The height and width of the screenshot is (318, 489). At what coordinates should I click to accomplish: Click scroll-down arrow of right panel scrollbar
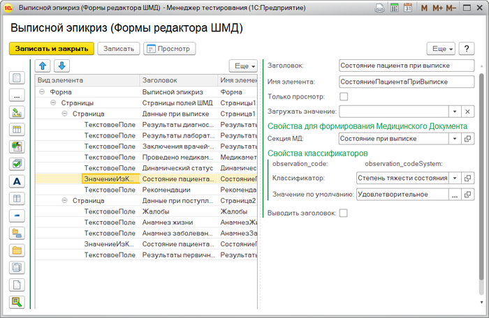click(x=481, y=302)
